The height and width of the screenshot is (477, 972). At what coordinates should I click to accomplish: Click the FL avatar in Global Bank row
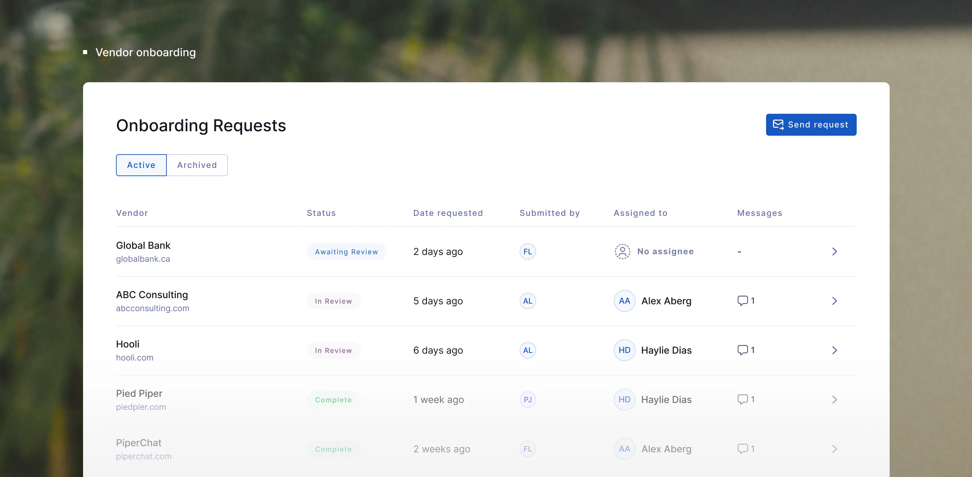click(528, 251)
